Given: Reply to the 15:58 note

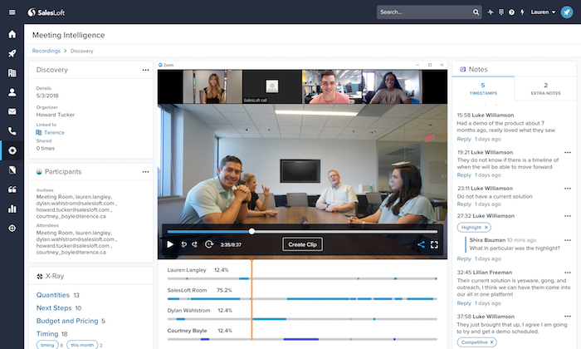Looking at the screenshot, I should [x=464, y=139].
